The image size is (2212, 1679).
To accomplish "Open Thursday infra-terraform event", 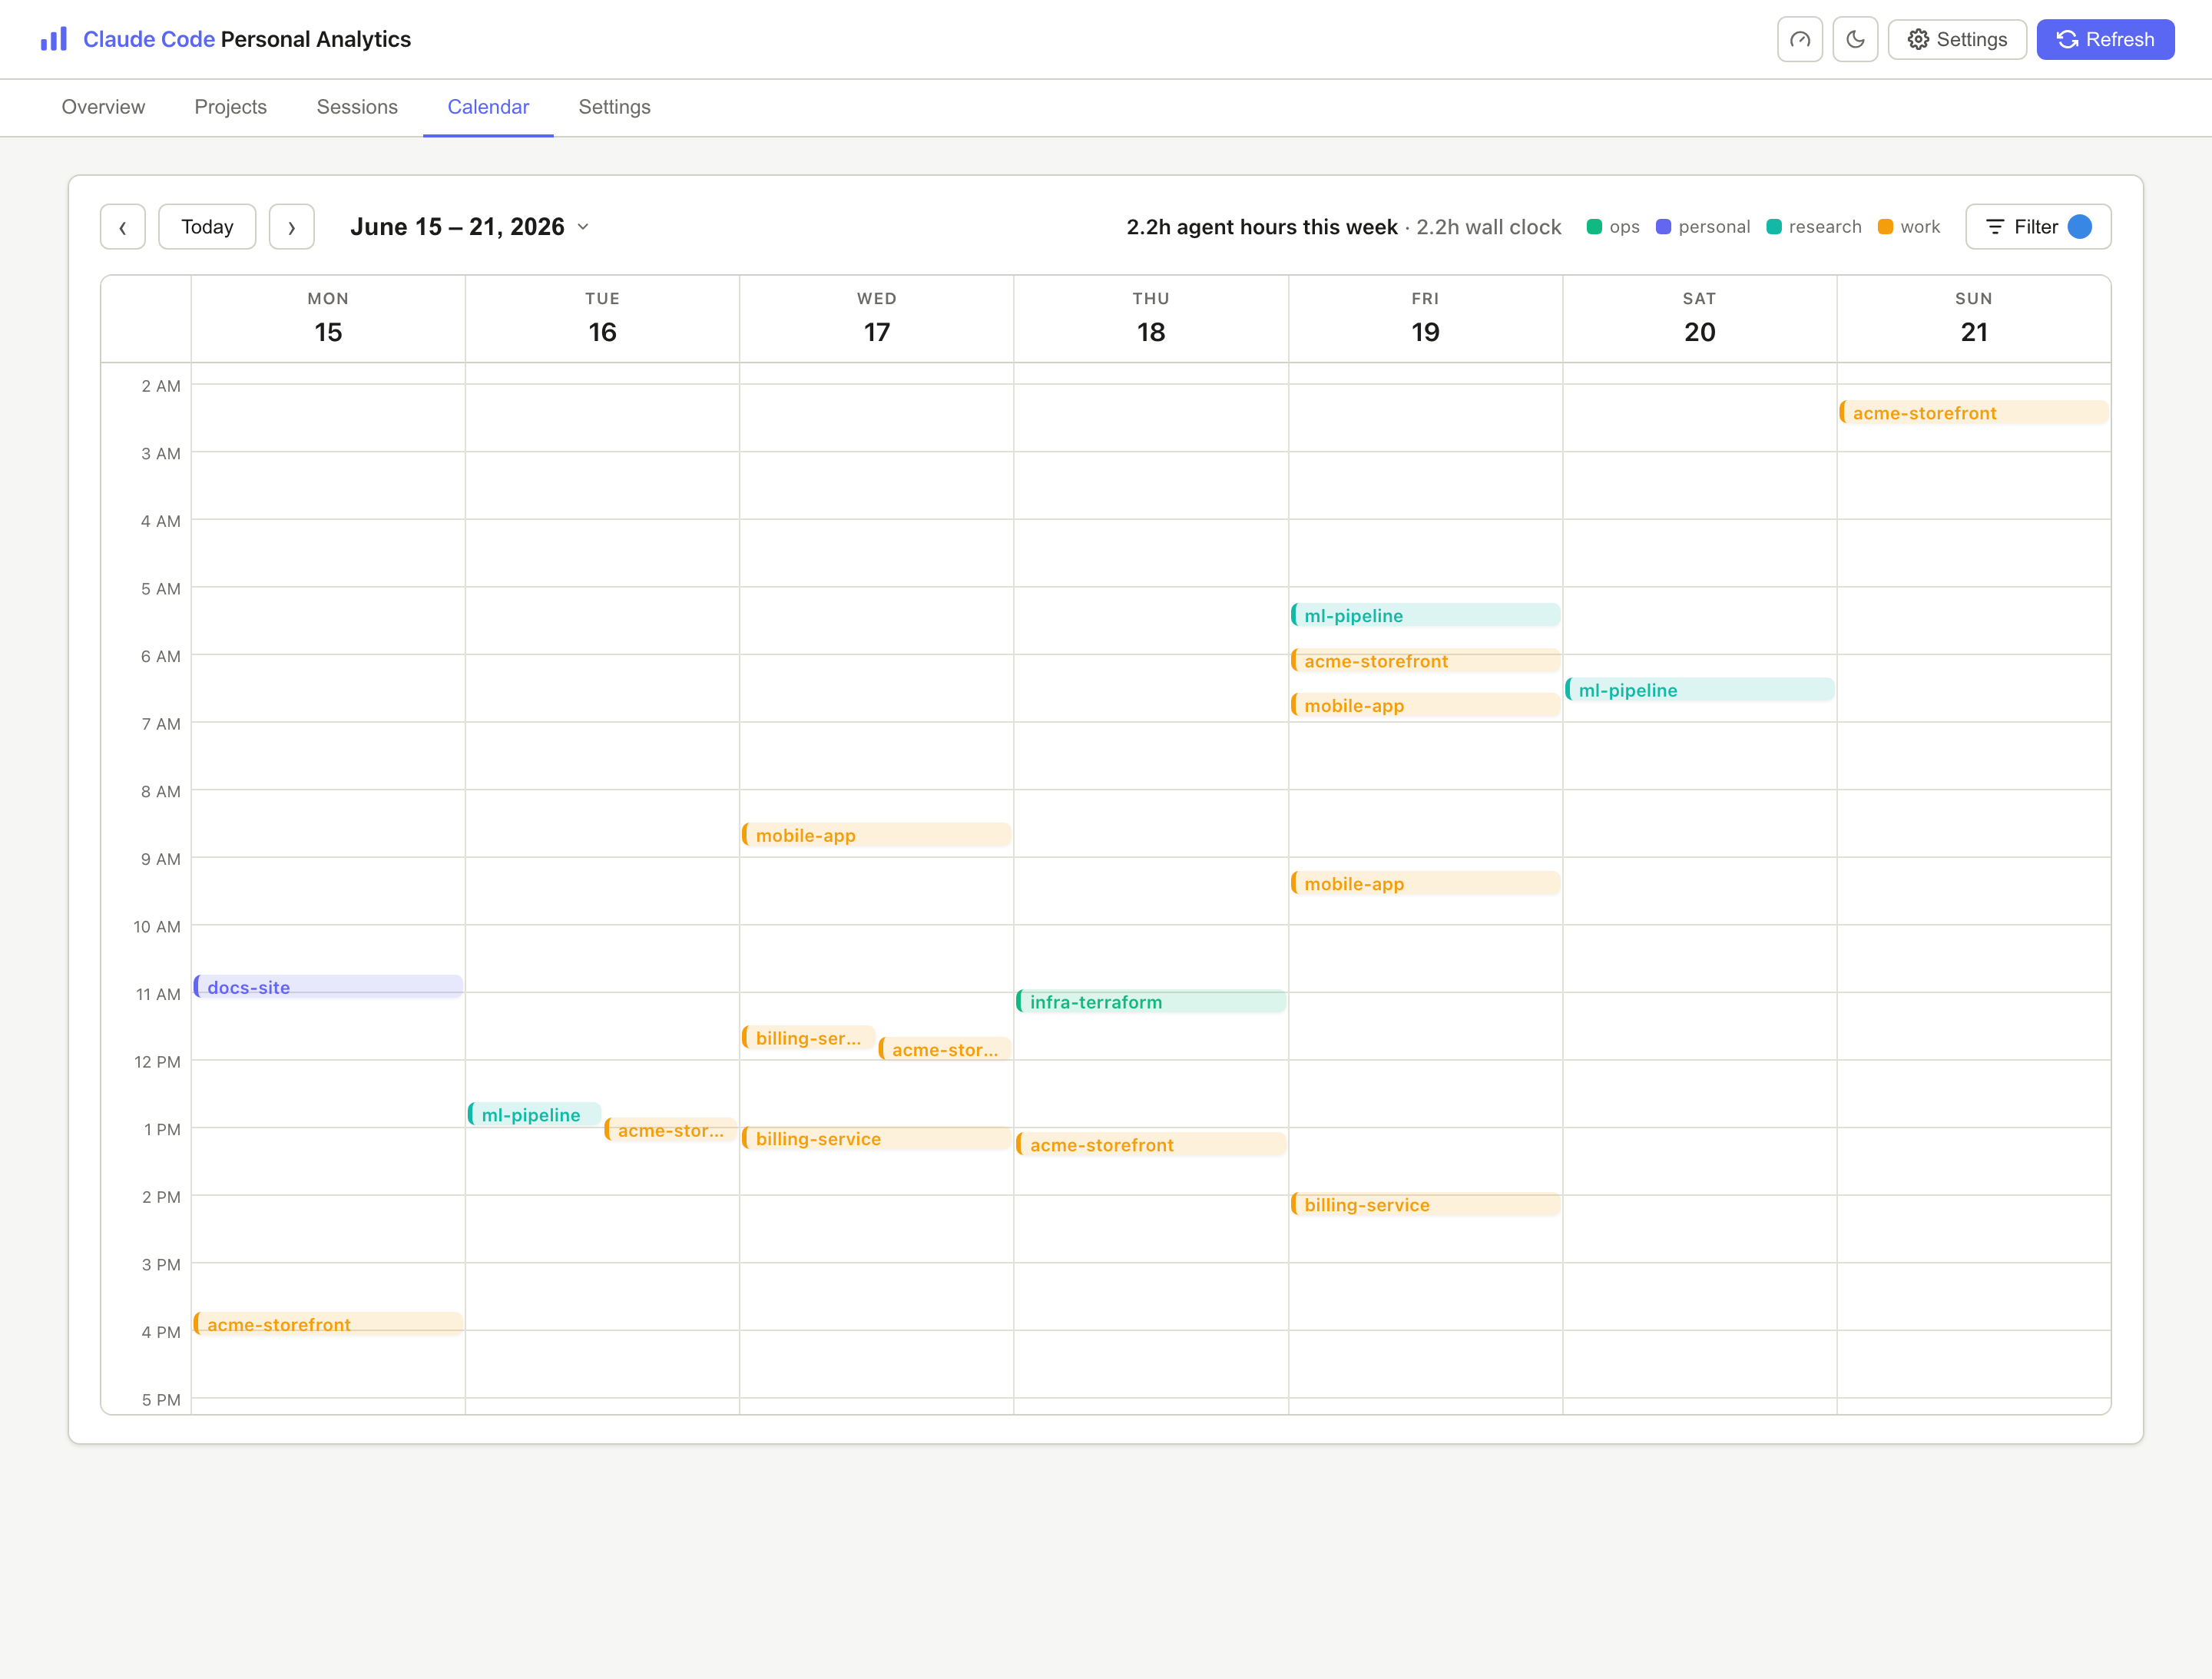I will [1151, 1002].
